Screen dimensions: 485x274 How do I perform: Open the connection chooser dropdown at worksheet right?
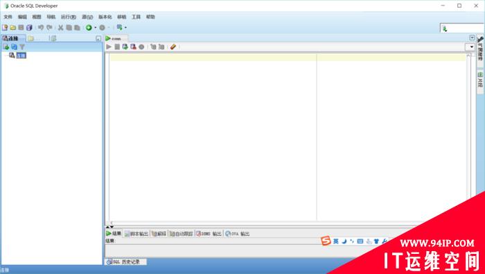(x=471, y=46)
